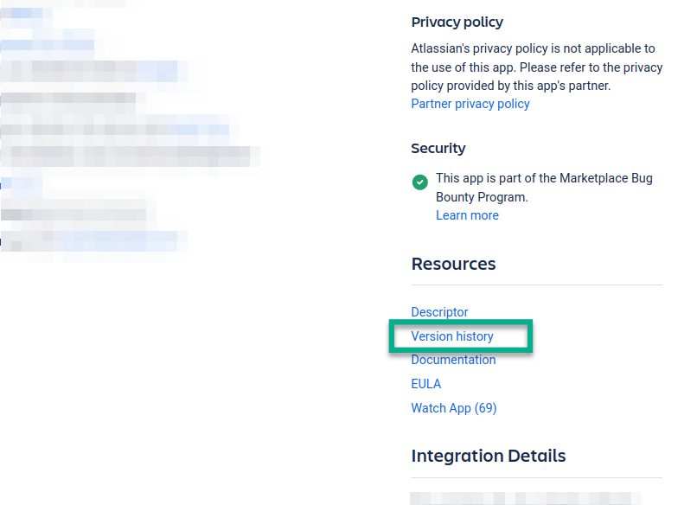Viewport: 697px width, 505px height.
Task: Click blurred row beneath Integration Details
Action: (526, 497)
